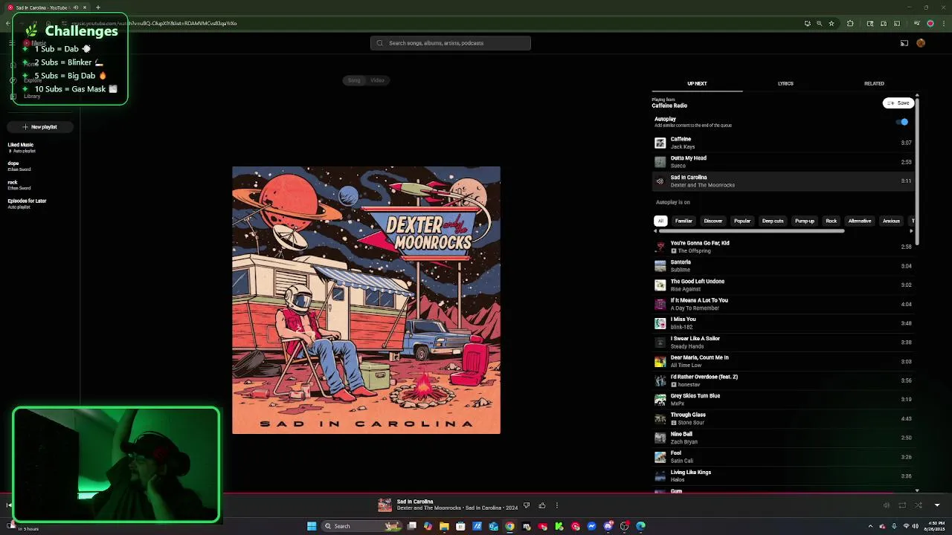Click the Windows taskbar search box
Screen dimensions: 952x535
(x=362, y=526)
